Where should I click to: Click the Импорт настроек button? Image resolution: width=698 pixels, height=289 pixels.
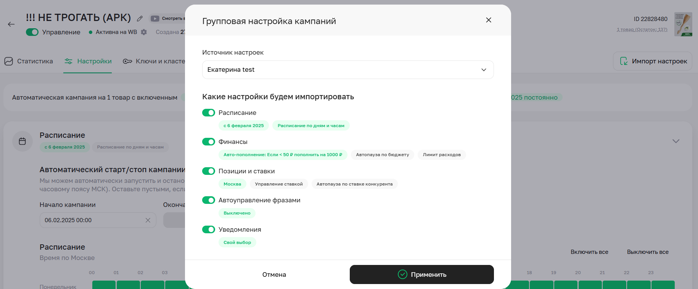[x=652, y=61]
